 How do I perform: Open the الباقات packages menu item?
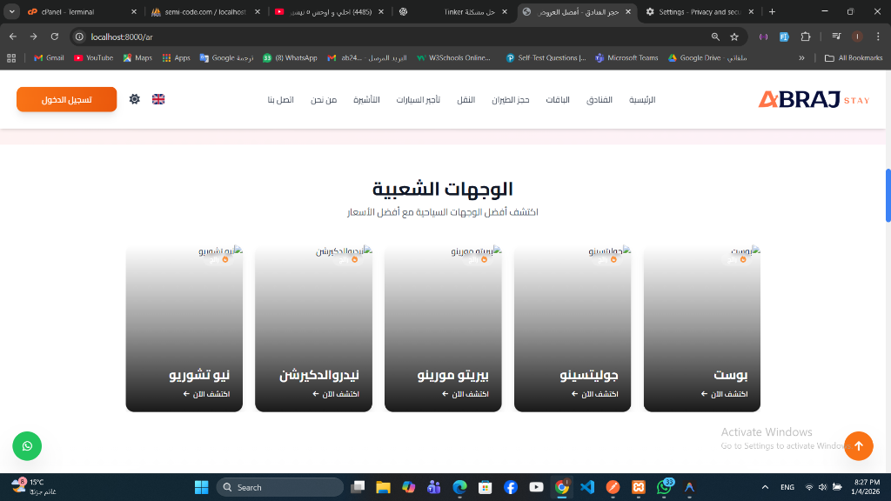click(558, 99)
